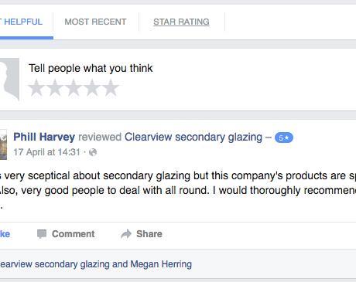Screen dimensions: 356x282
Task: Open the Star Rating tab
Action: click(181, 22)
